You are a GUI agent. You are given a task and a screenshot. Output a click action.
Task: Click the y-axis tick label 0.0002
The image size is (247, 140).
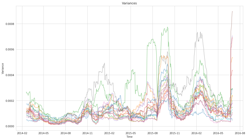(10, 101)
